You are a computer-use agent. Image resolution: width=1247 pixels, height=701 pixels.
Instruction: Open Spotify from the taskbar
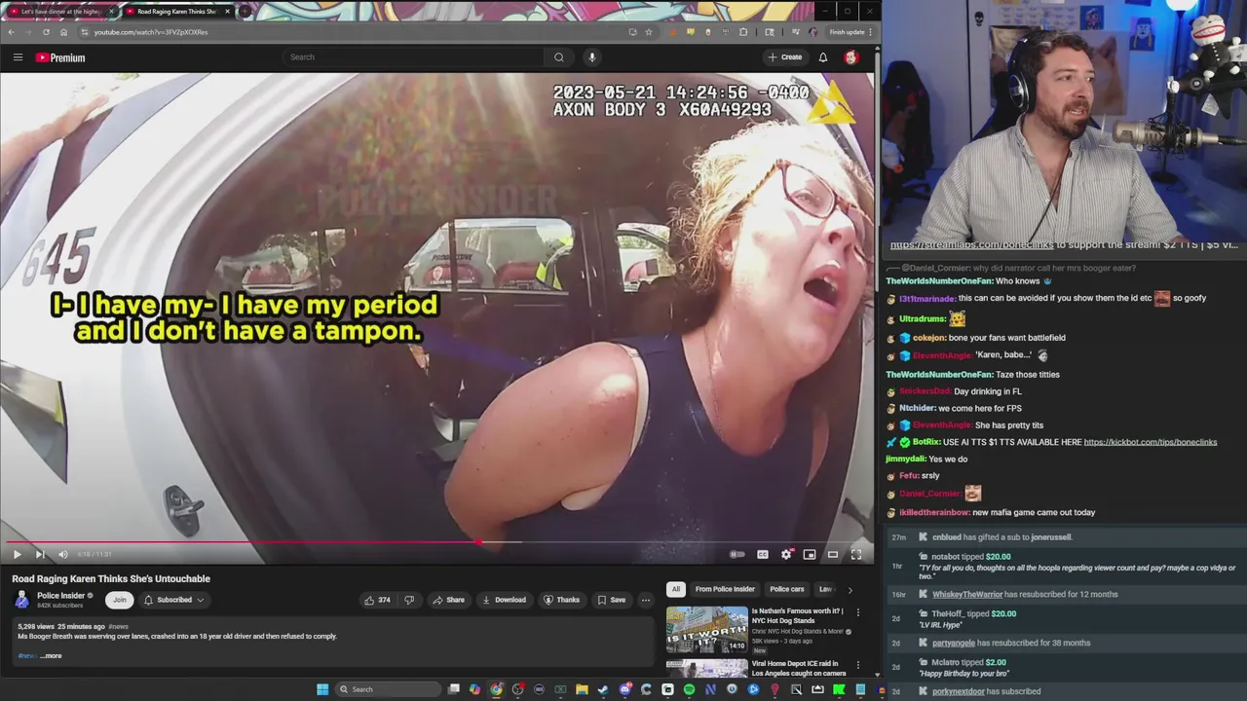click(x=689, y=689)
